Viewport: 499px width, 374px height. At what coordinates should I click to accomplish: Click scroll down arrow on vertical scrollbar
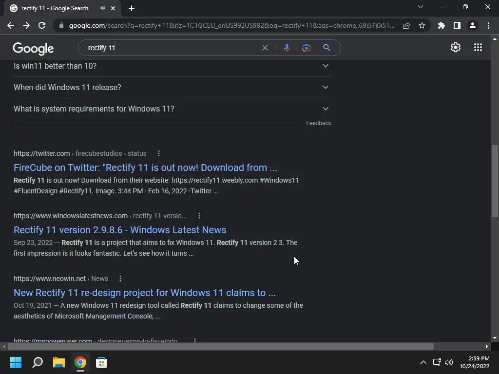coord(495,338)
